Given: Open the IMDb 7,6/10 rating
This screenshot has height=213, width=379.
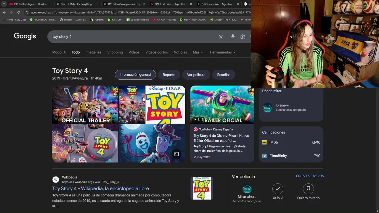Looking at the screenshot, I should coord(291,143).
